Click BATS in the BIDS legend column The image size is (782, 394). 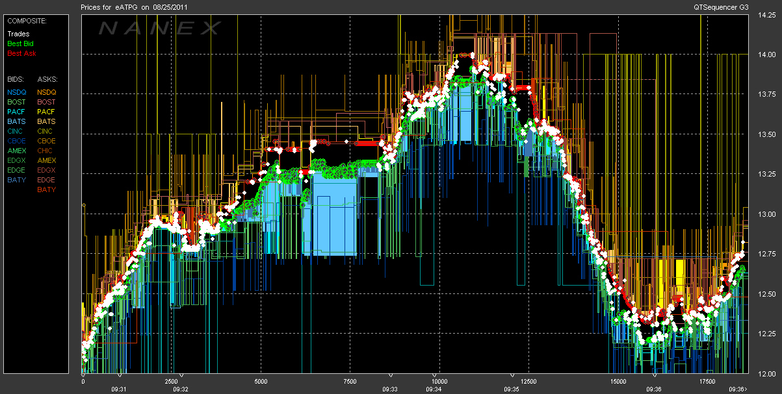[x=16, y=121]
